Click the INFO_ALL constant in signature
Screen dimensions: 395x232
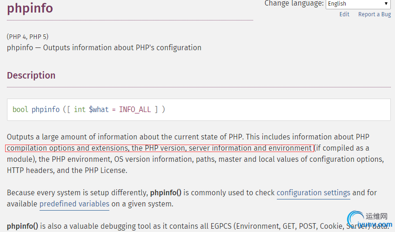(135, 110)
